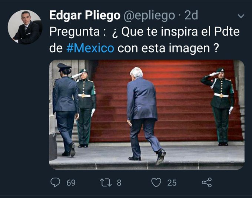The height and width of the screenshot is (198, 252).
Task: Click the 2d timestamp
Action: pos(191,16)
